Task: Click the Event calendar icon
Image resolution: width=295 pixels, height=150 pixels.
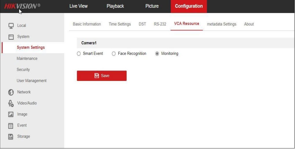Action: pyautogui.click(x=11, y=125)
